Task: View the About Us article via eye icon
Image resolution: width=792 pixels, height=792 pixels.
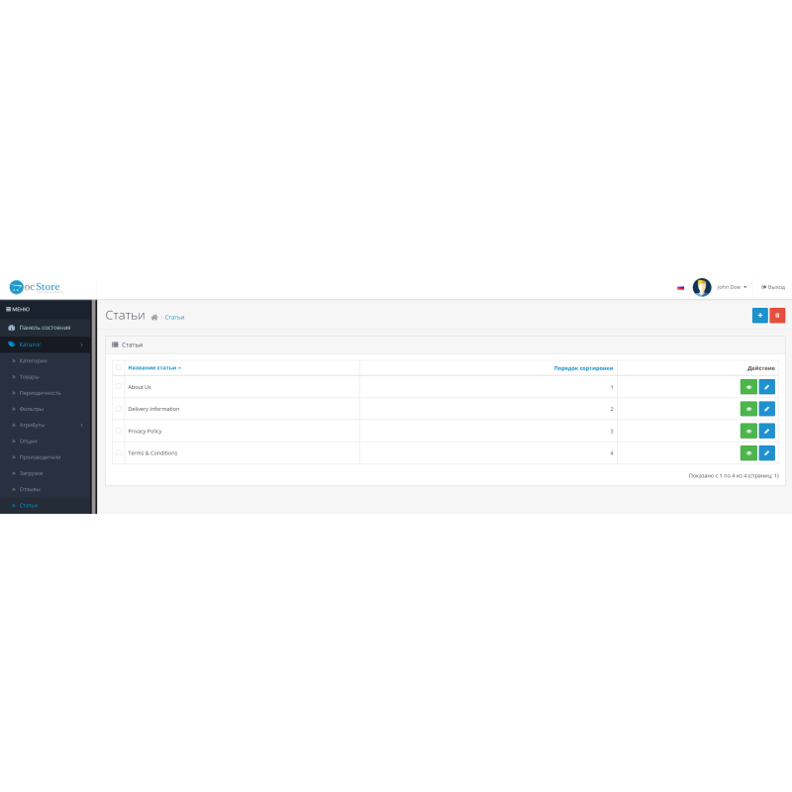Action: click(748, 387)
